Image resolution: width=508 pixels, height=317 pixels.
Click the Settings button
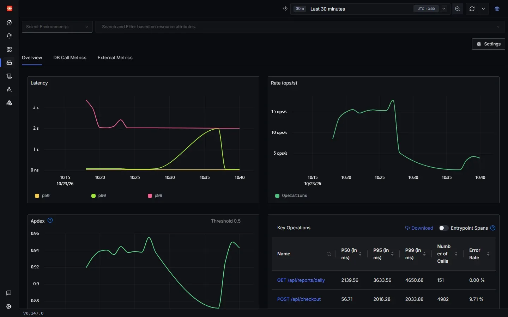click(489, 44)
